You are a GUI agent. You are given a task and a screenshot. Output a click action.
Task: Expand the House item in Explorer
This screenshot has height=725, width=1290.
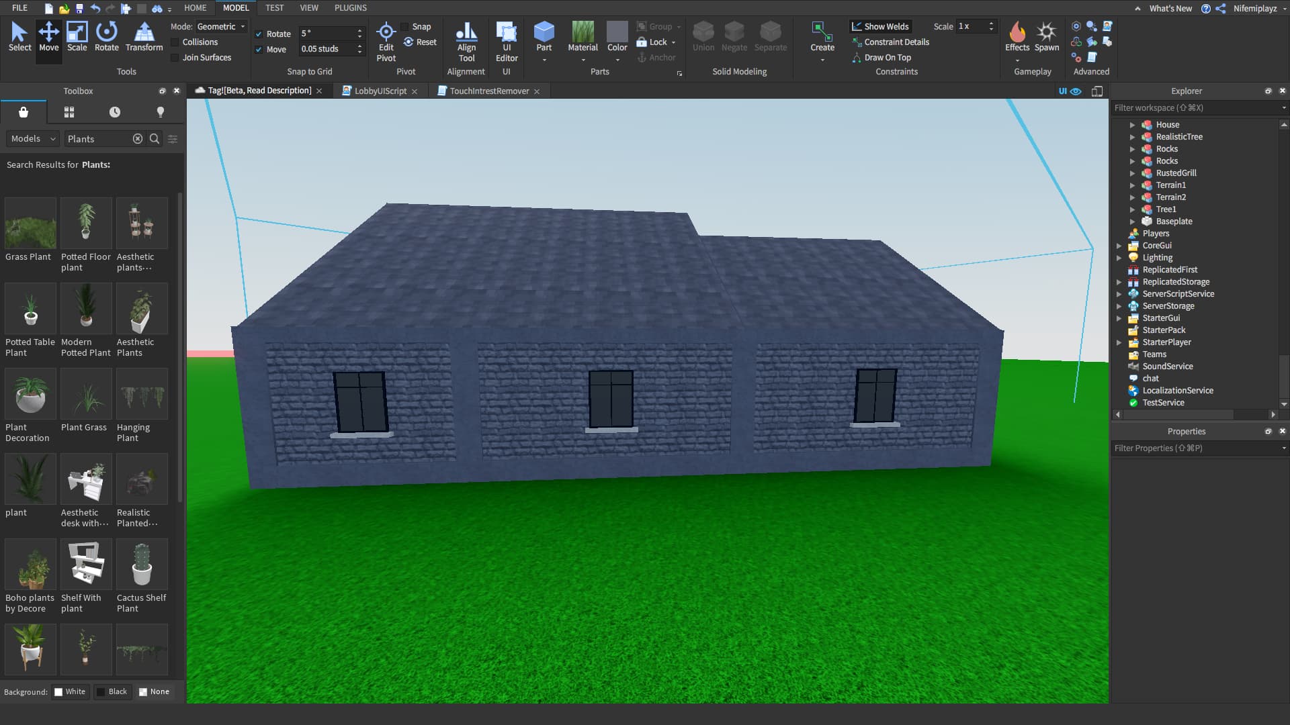pos(1133,124)
